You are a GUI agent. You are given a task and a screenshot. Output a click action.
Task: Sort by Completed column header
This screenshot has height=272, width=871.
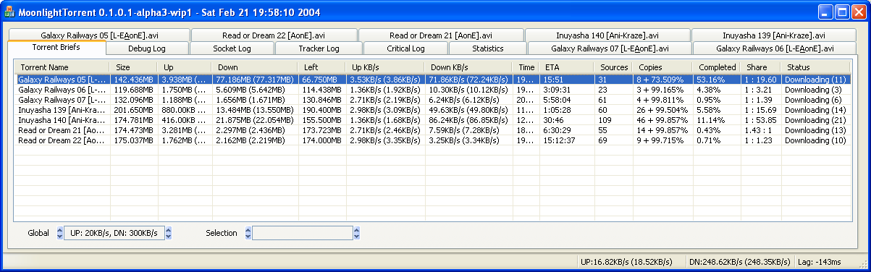pyautogui.click(x=718, y=67)
